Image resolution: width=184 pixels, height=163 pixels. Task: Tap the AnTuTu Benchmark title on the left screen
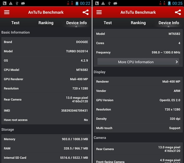click(46, 12)
